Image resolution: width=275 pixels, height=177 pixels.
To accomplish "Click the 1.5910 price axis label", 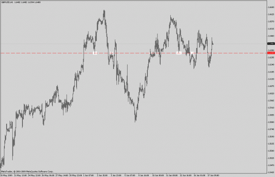I will (x=271, y=108).
